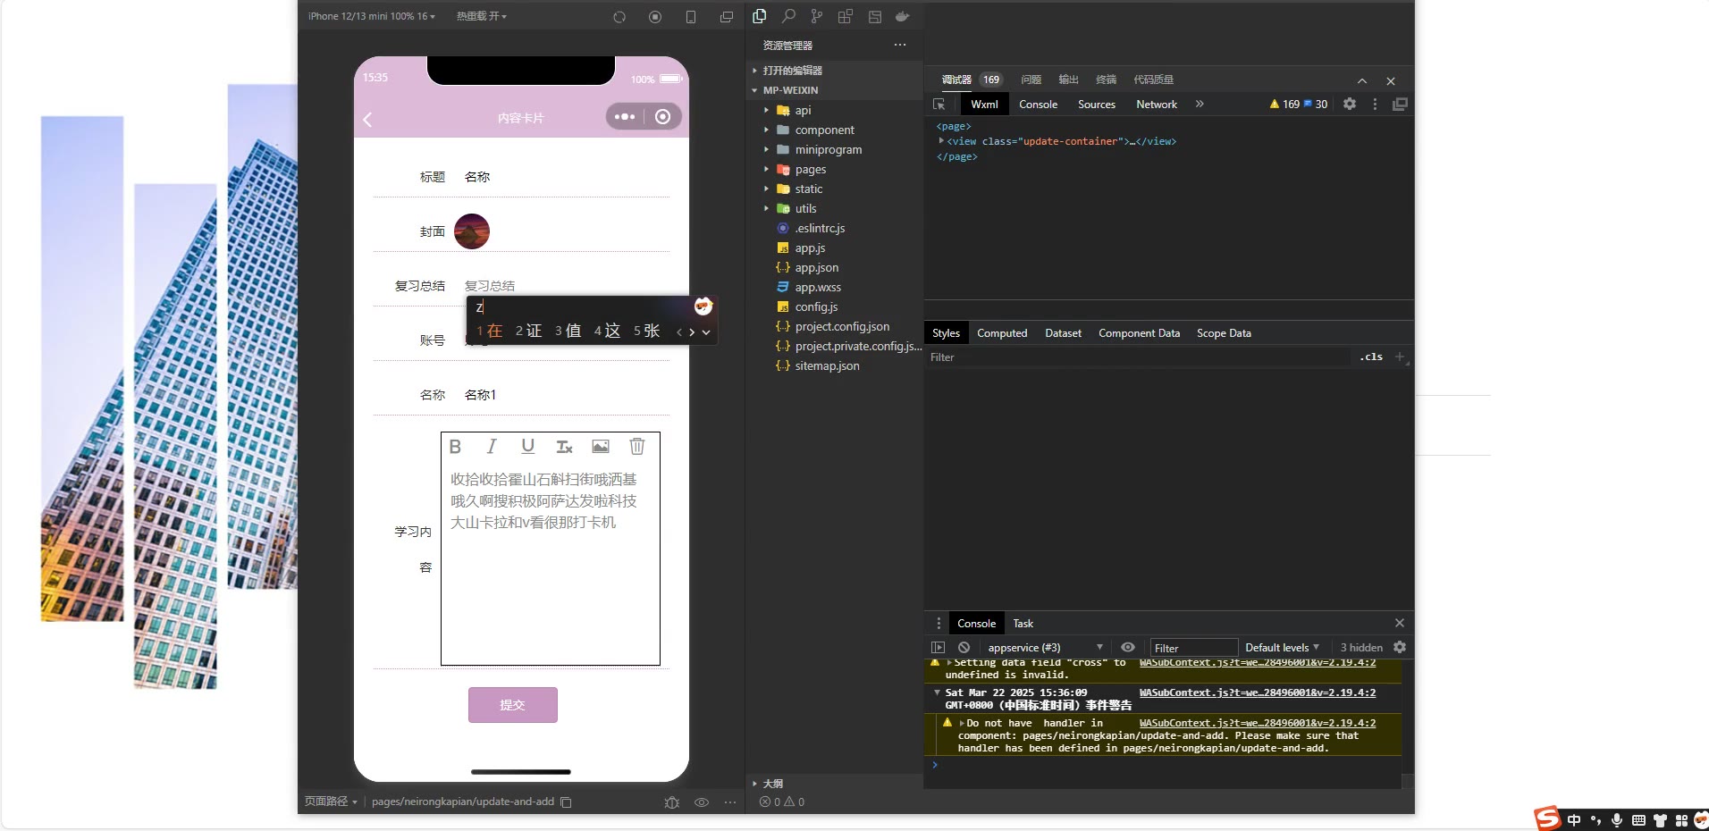Click the element inspector picker icon
The height and width of the screenshot is (831, 1709).
tap(939, 105)
